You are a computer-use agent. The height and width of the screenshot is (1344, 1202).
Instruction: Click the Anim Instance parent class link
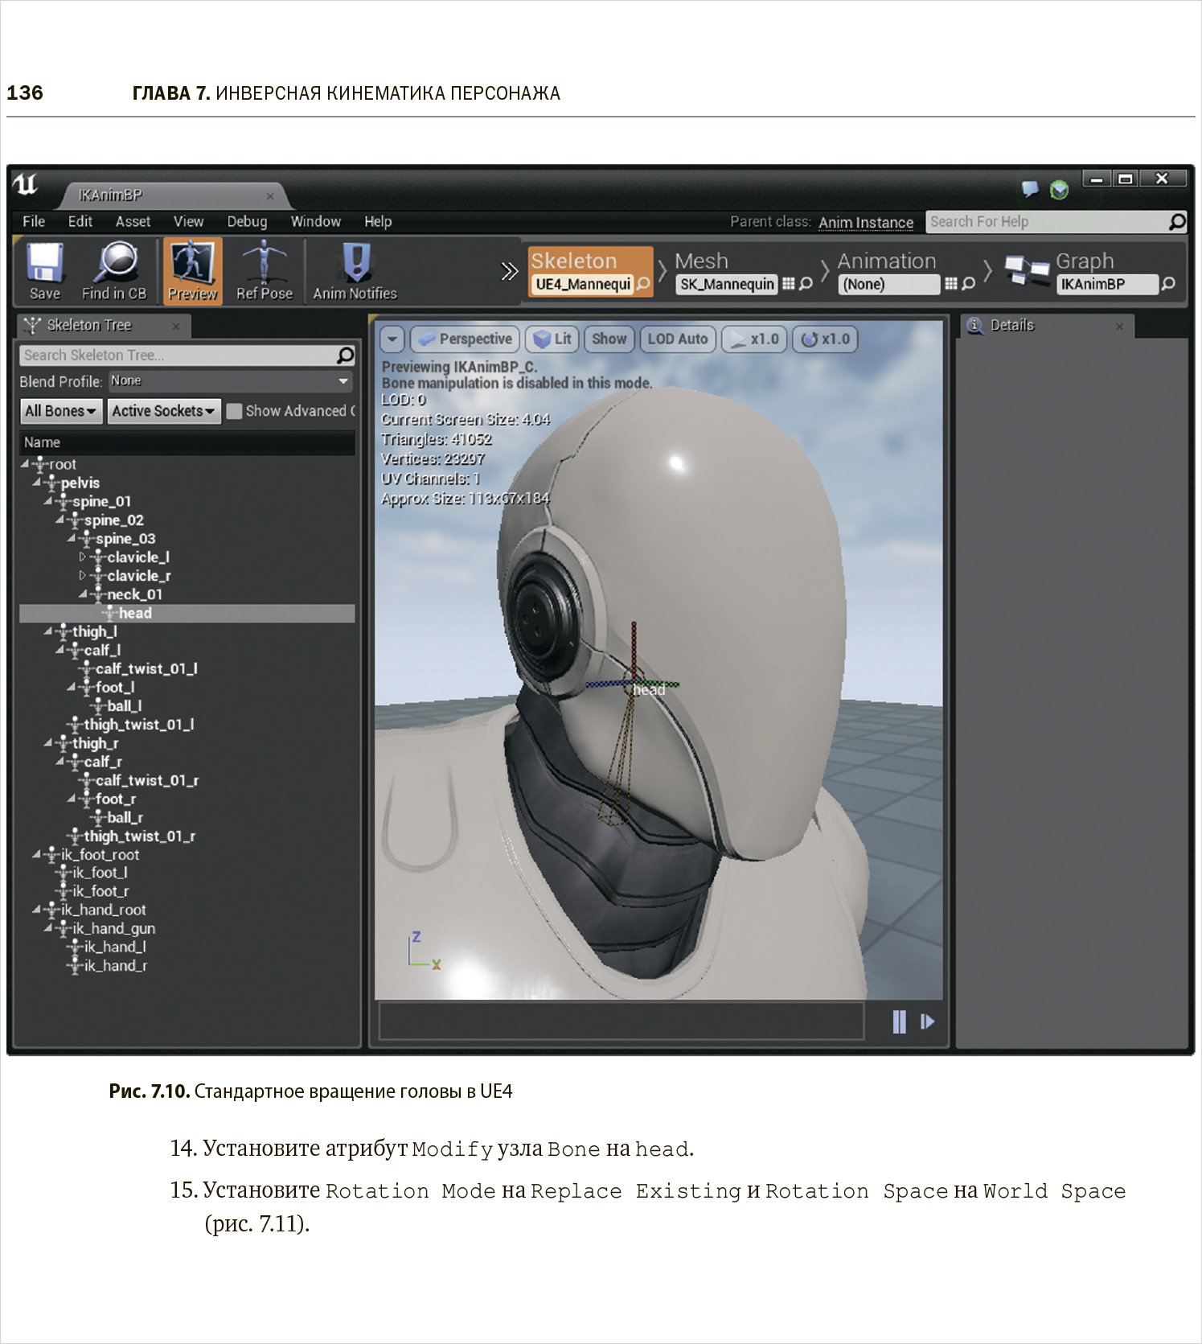pos(866,223)
